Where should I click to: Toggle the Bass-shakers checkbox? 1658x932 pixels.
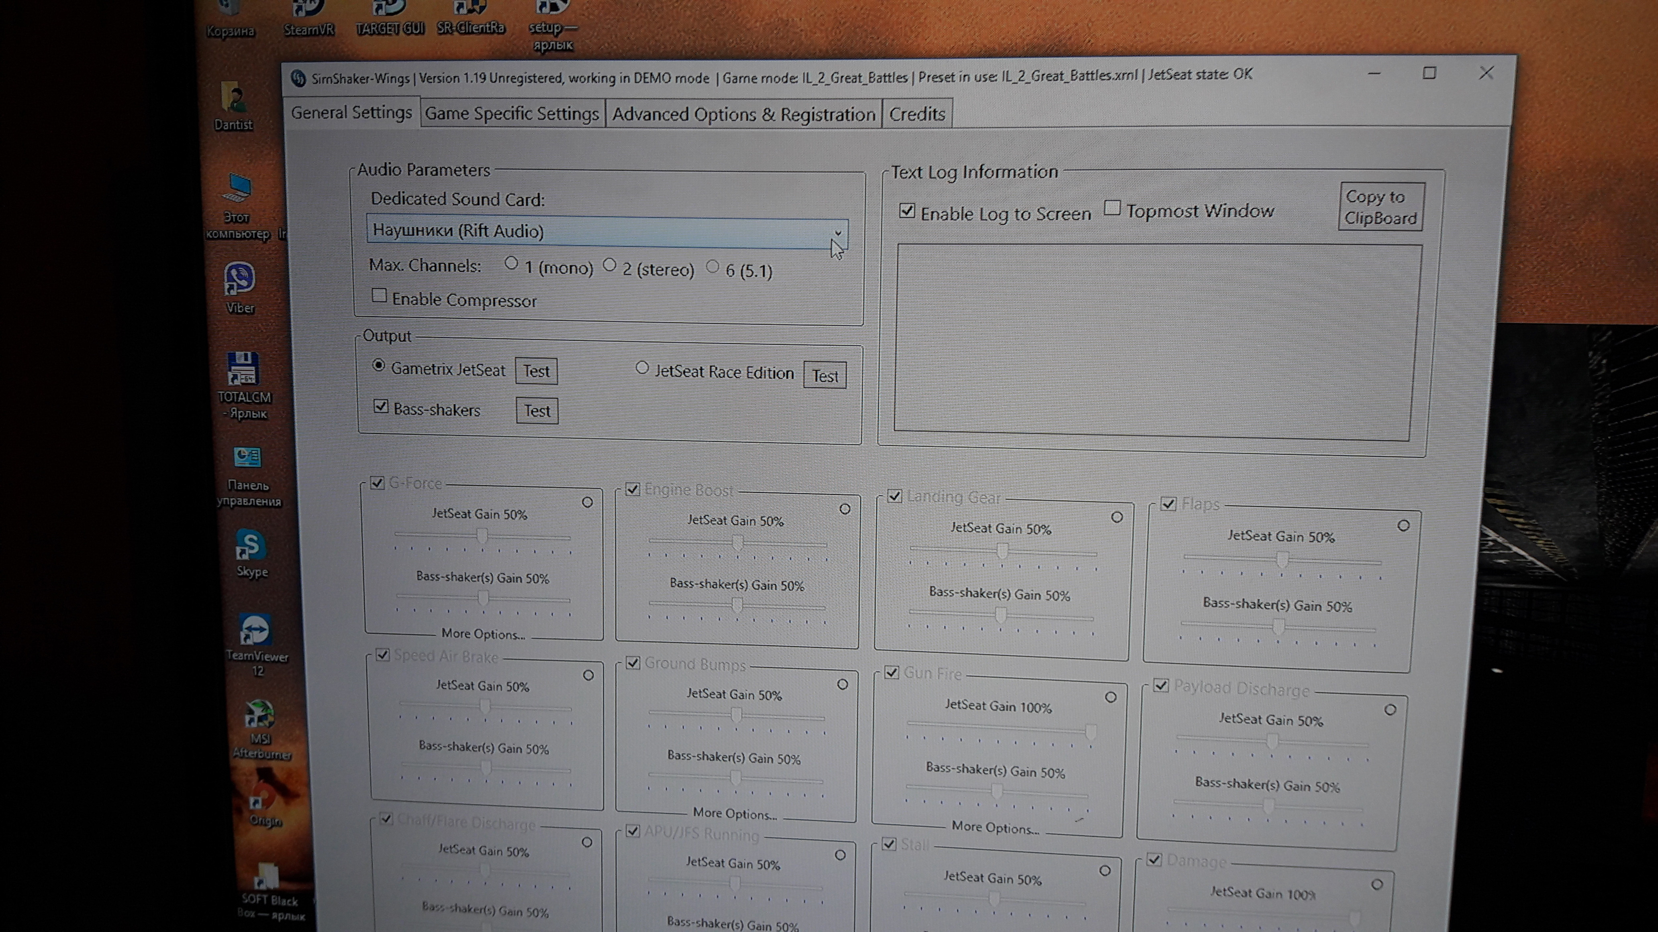point(381,407)
